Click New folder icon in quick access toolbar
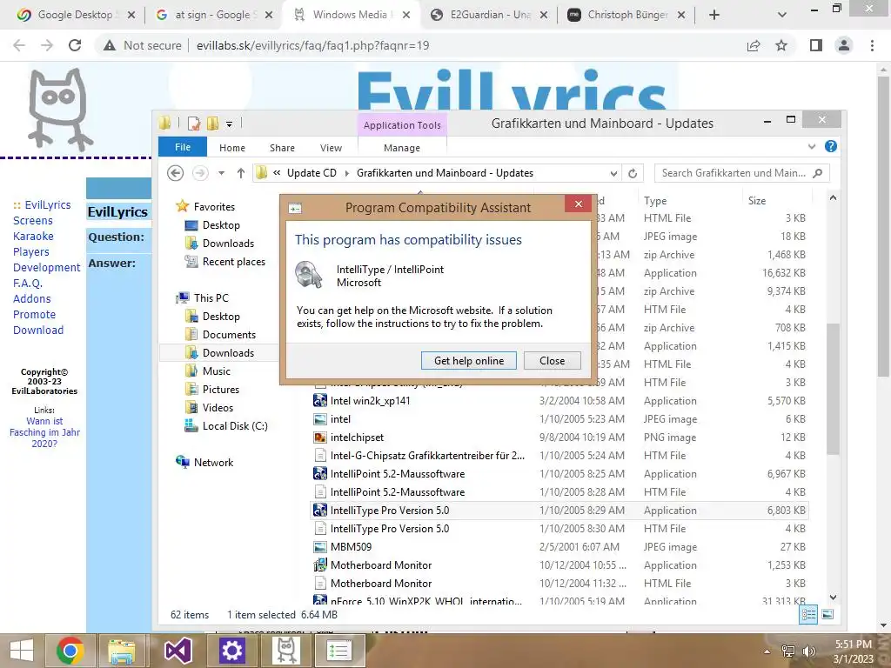Image resolution: width=891 pixels, height=668 pixels. (x=213, y=124)
